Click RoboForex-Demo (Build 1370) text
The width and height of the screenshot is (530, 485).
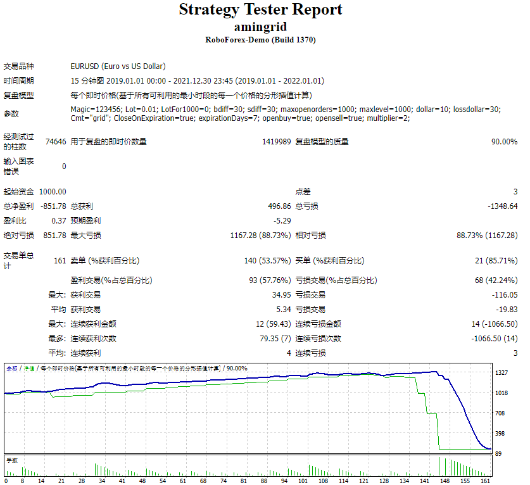(x=260, y=40)
